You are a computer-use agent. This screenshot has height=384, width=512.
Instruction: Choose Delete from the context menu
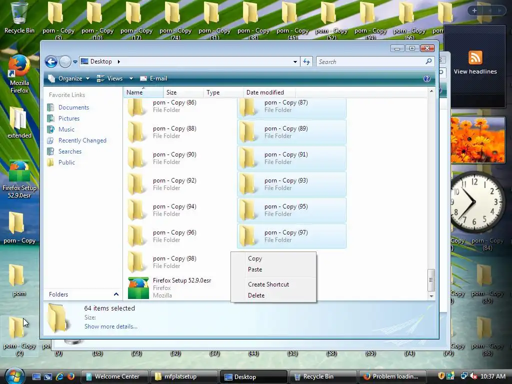pyautogui.click(x=256, y=295)
